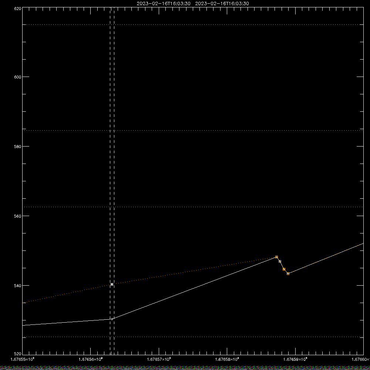Select the topmost orange marker at the curve peak
The width and height of the screenshot is (370, 370).
coord(276,257)
